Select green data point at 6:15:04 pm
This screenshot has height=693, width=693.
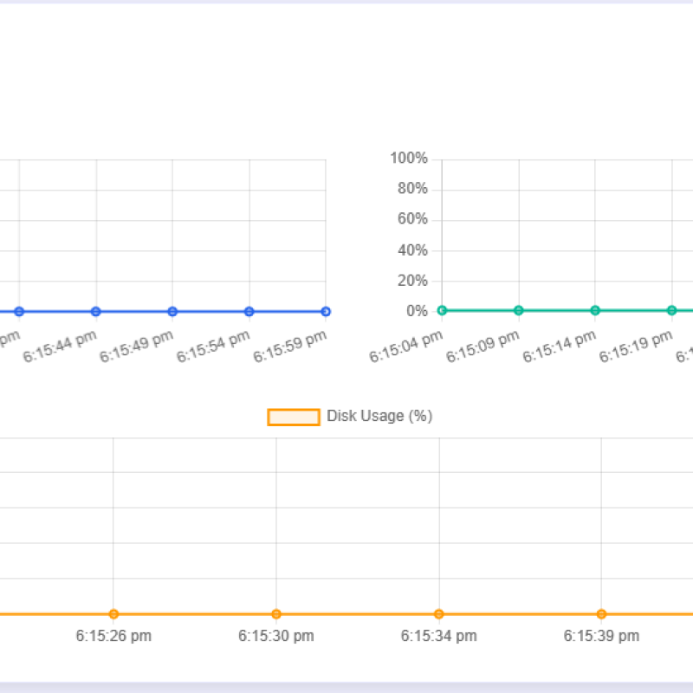tap(442, 310)
